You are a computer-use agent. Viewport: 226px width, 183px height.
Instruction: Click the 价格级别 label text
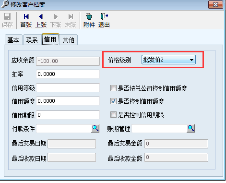119,60
